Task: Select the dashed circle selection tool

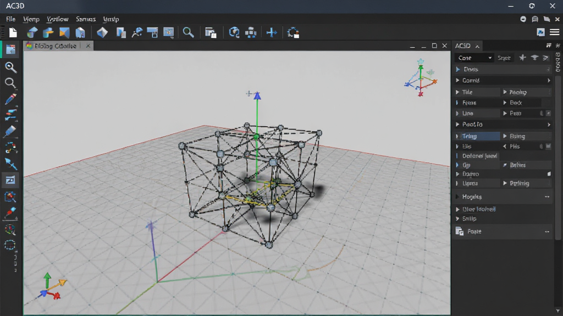Action: tap(10, 245)
